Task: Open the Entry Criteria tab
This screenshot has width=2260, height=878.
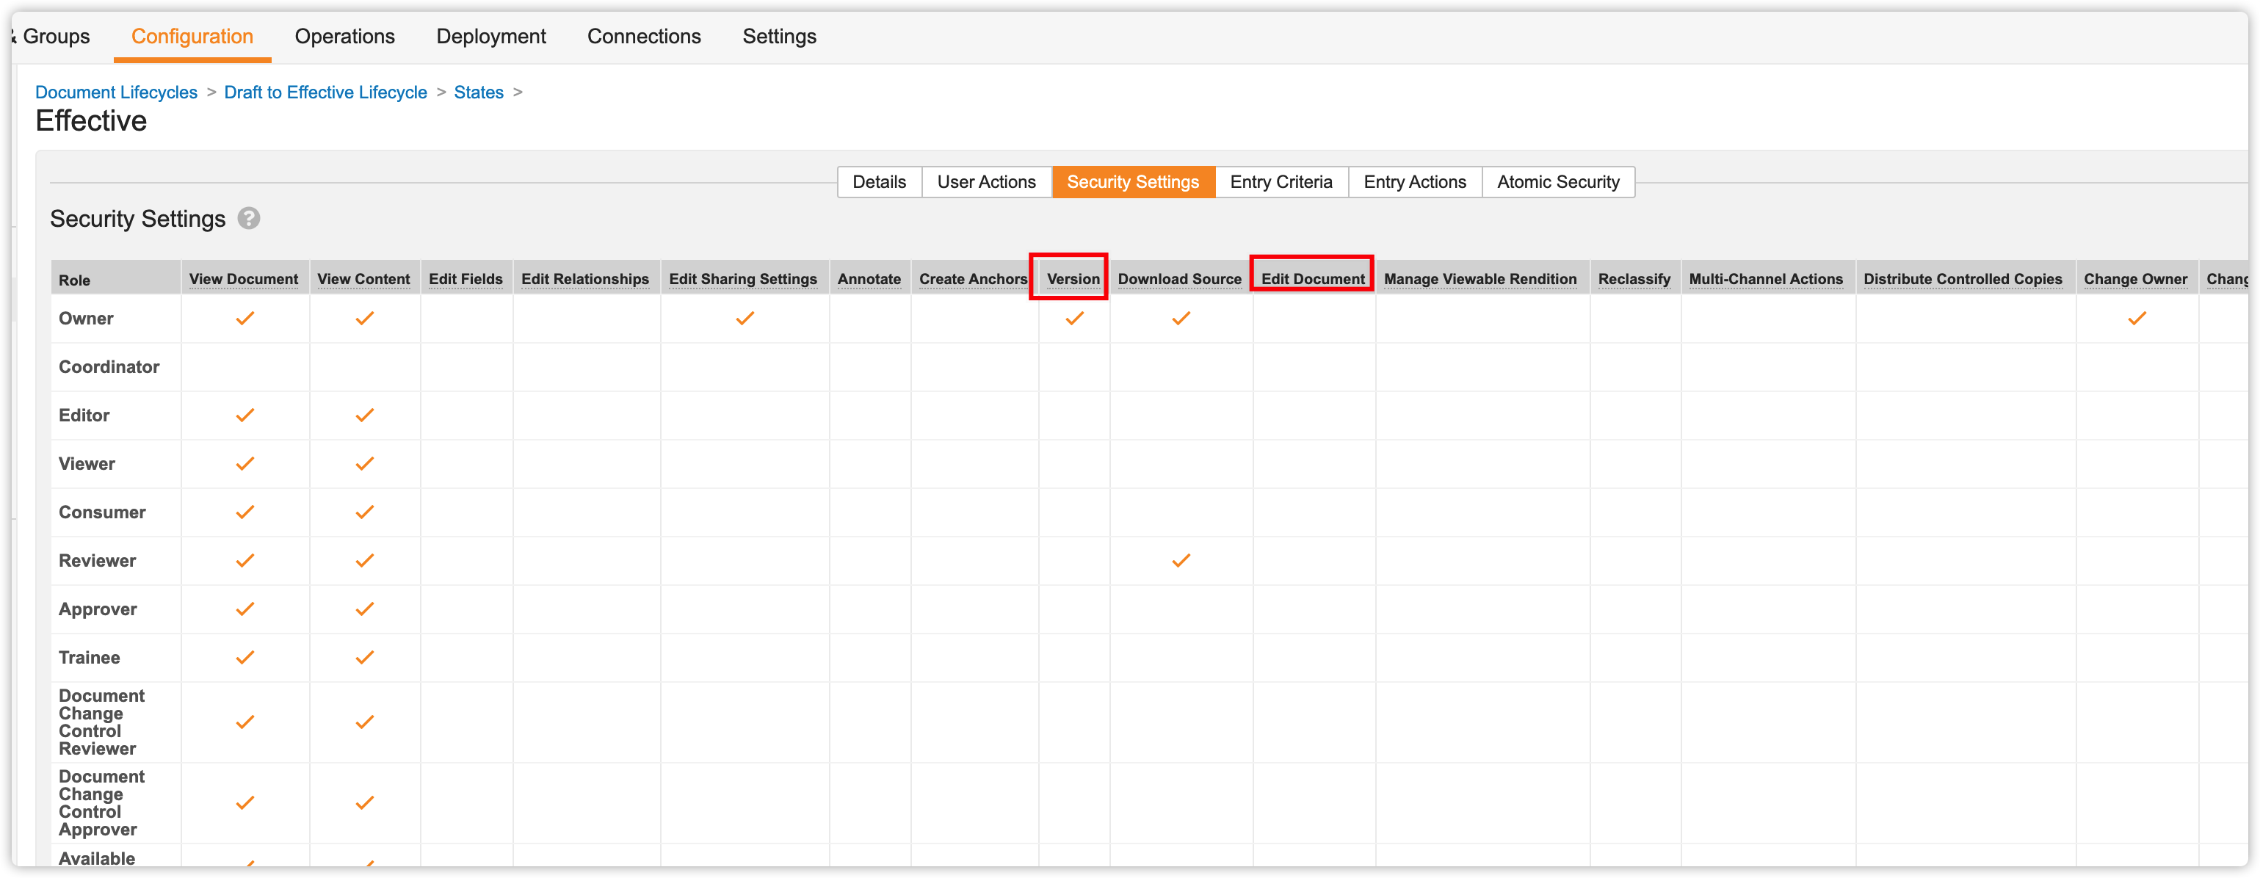Action: pos(1280,181)
